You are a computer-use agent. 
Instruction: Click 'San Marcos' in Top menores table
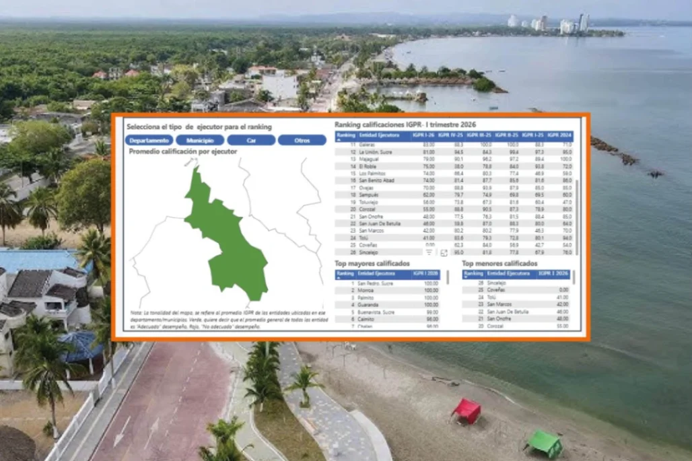tap(499, 305)
